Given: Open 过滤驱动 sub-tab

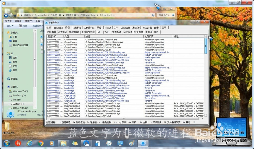Looking at the screenshot, I should click(x=62, y=32).
